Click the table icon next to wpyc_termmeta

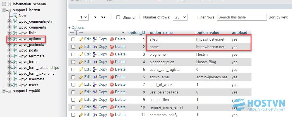point(15,56)
